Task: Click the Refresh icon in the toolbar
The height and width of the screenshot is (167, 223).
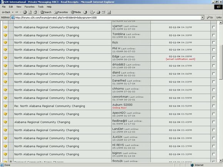Action: click(30, 12)
